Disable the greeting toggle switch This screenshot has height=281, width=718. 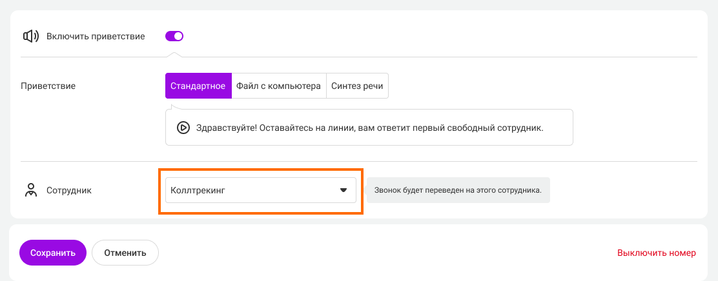174,36
